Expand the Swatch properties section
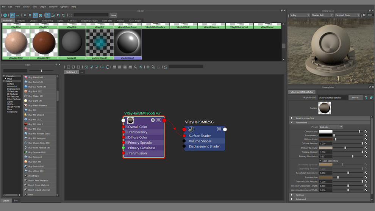This screenshot has height=211, width=375. point(292,118)
